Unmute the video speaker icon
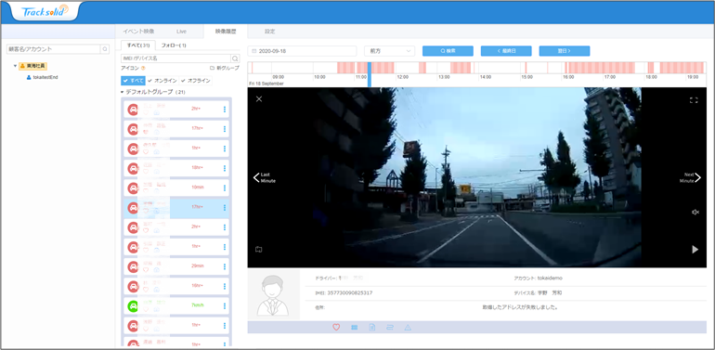Image resolution: width=715 pixels, height=350 pixels. click(695, 212)
